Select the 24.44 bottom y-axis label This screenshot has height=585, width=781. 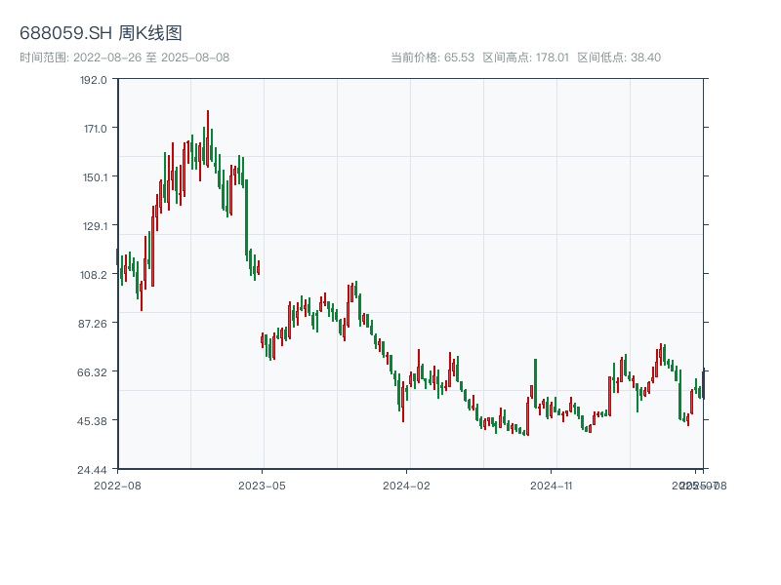tap(94, 469)
